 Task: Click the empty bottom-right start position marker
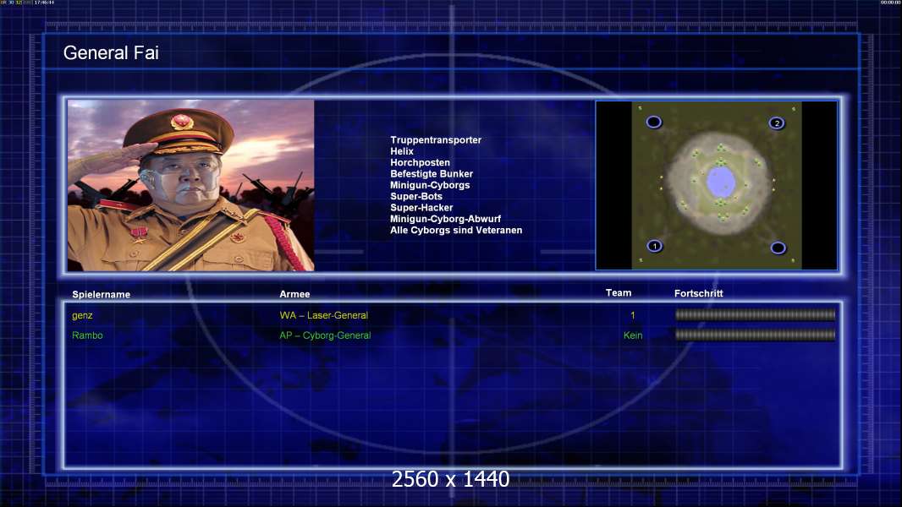coord(778,248)
